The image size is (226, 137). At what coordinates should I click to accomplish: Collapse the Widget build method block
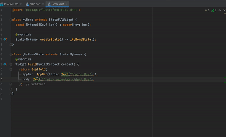(11, 65)
